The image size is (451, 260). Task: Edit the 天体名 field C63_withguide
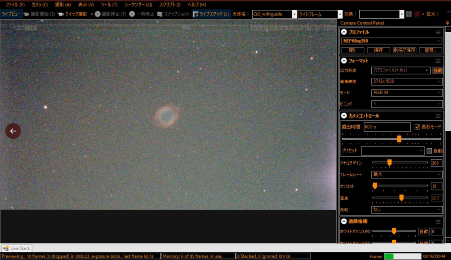coord(272,14)
